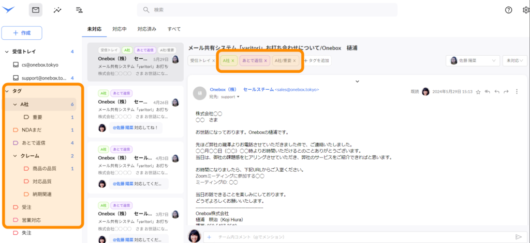This screenshot has height=243, width=530.
Task: Open the three-dot more menu on email
Action: [x=517, y=91]
